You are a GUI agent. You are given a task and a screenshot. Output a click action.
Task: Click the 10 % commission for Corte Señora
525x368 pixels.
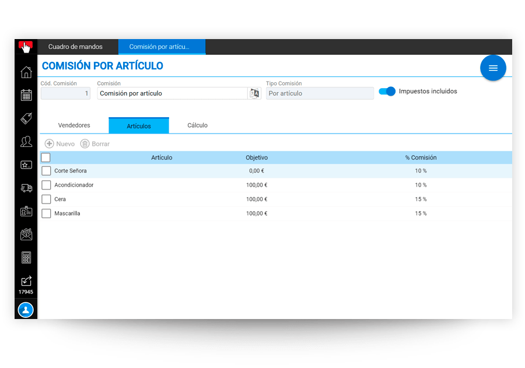point(421,171)
